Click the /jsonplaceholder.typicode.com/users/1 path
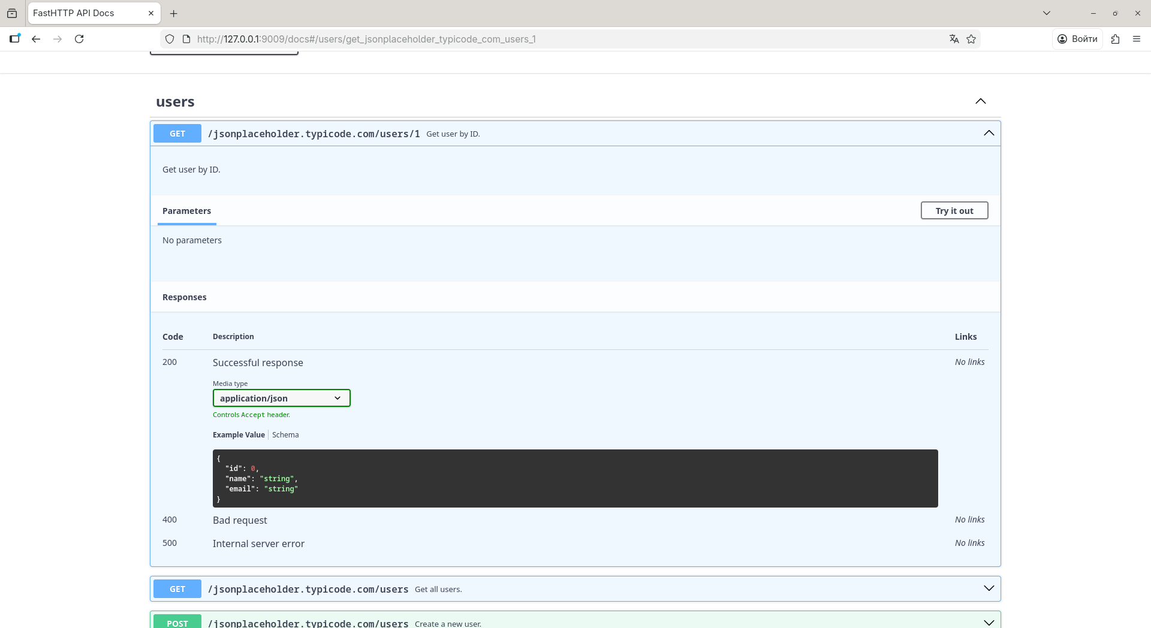Screen dimensions: 1151x628 pos(314,134)
